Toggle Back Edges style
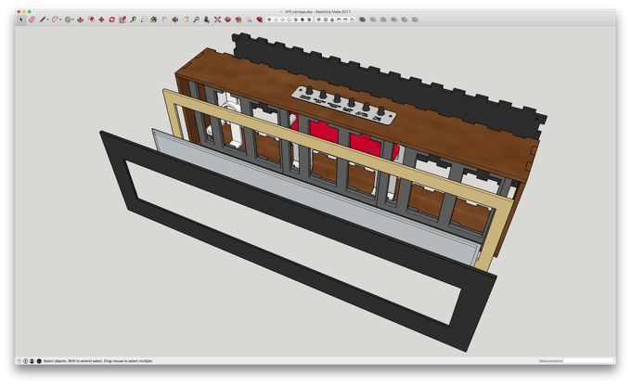This screenshot has width=631, height=386. click(276, 19)
